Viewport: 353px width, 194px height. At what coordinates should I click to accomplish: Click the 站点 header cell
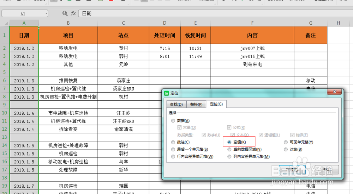coord(123,35)
